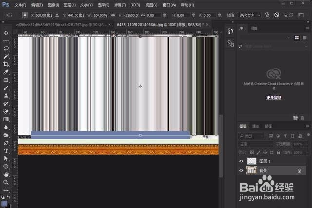Toggle visibility of 背景 layer
Screen dimensions: 312x208
241,170
